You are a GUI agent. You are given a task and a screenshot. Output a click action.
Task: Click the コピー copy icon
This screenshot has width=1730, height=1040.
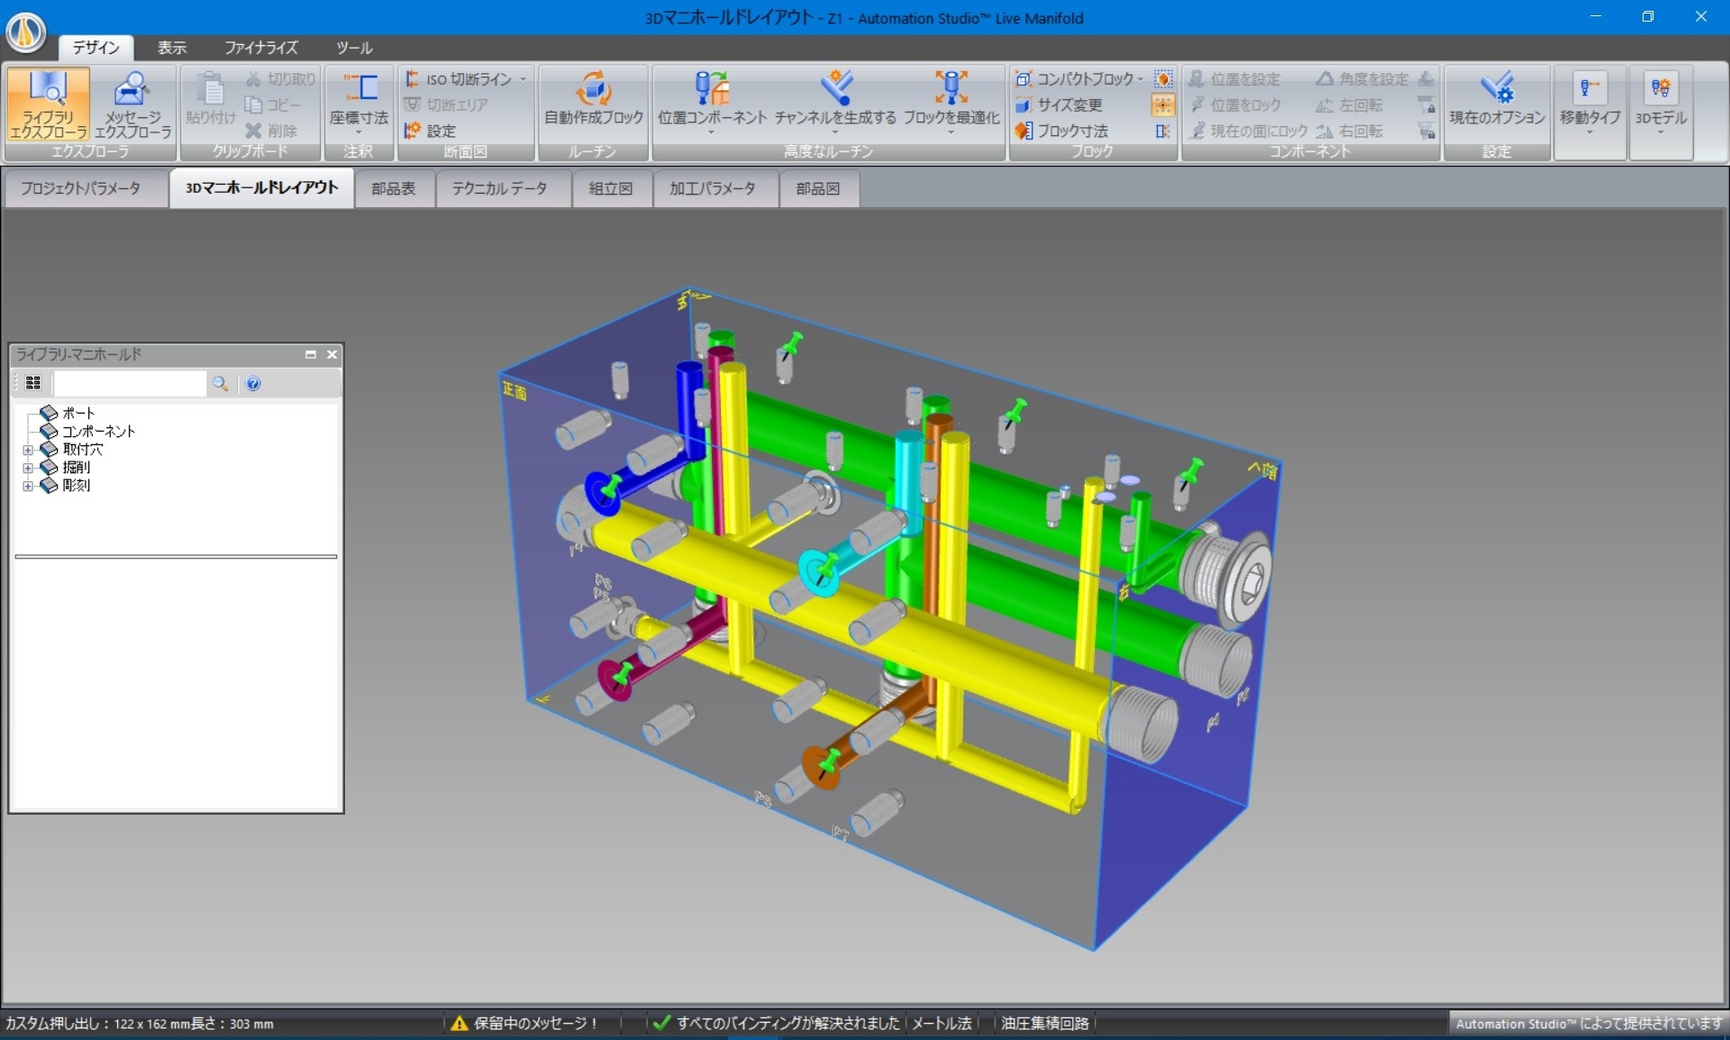pos(254,105)
